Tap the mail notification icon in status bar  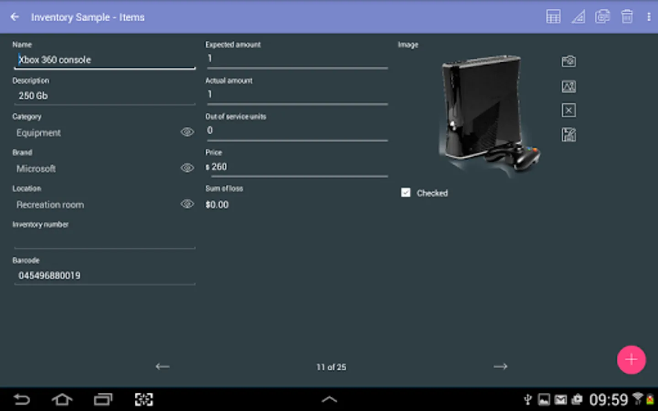(561, 400)
